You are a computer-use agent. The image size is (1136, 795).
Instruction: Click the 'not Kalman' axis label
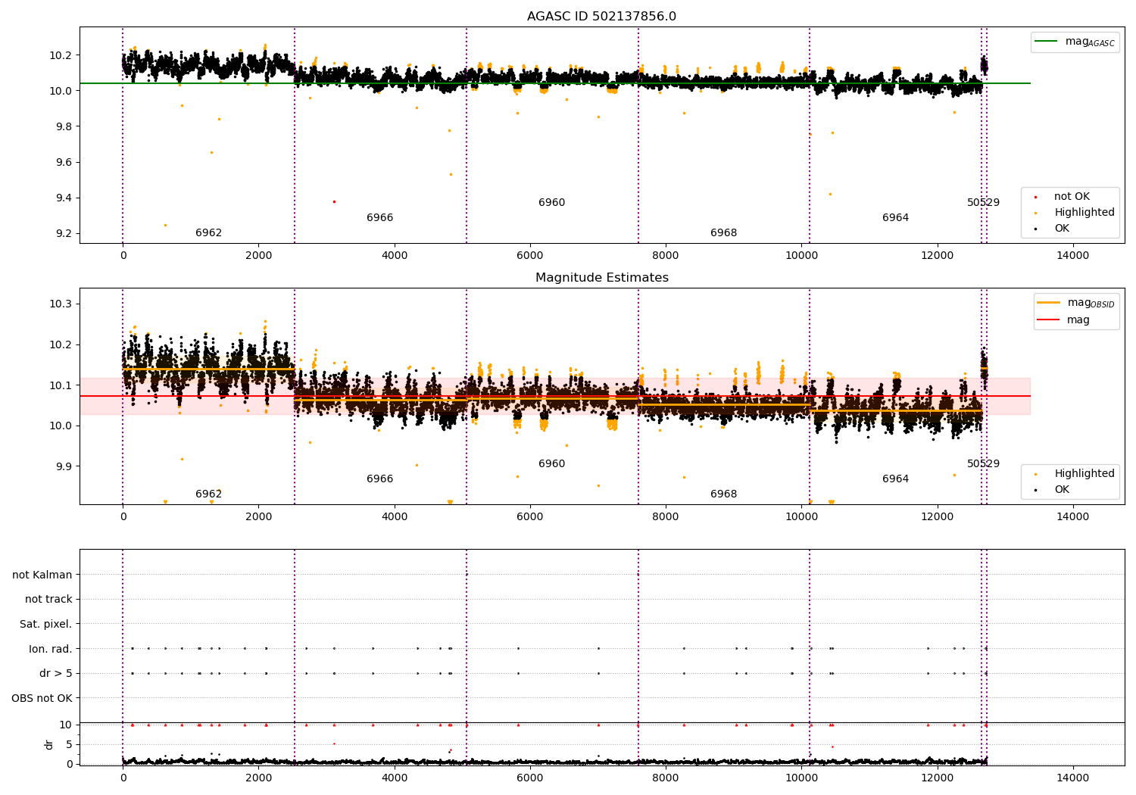click(42, 575)
